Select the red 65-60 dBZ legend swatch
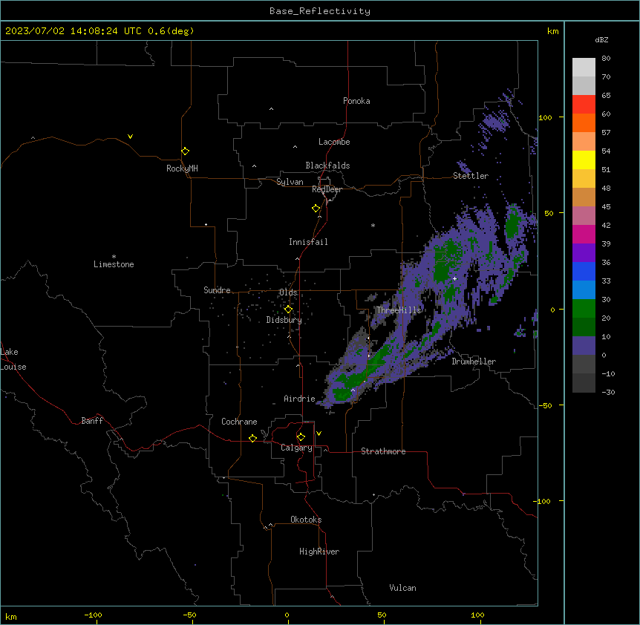 [584, 105]
